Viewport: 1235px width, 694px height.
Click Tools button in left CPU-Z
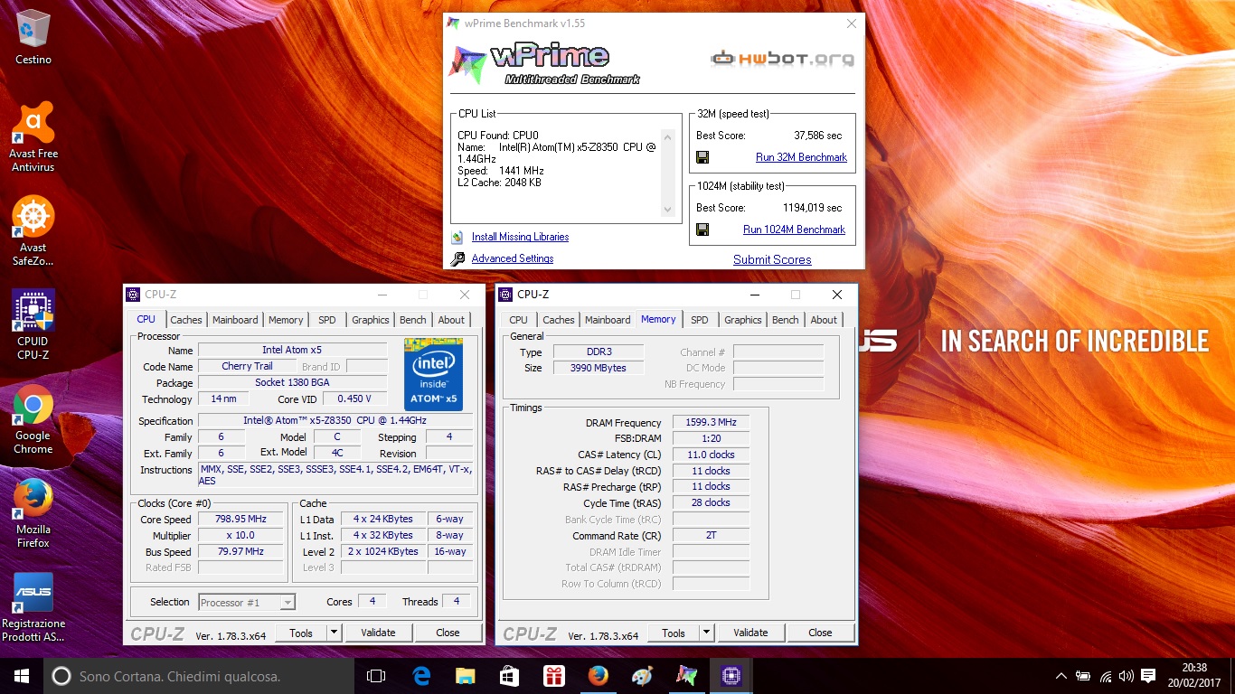coord(301,633)
